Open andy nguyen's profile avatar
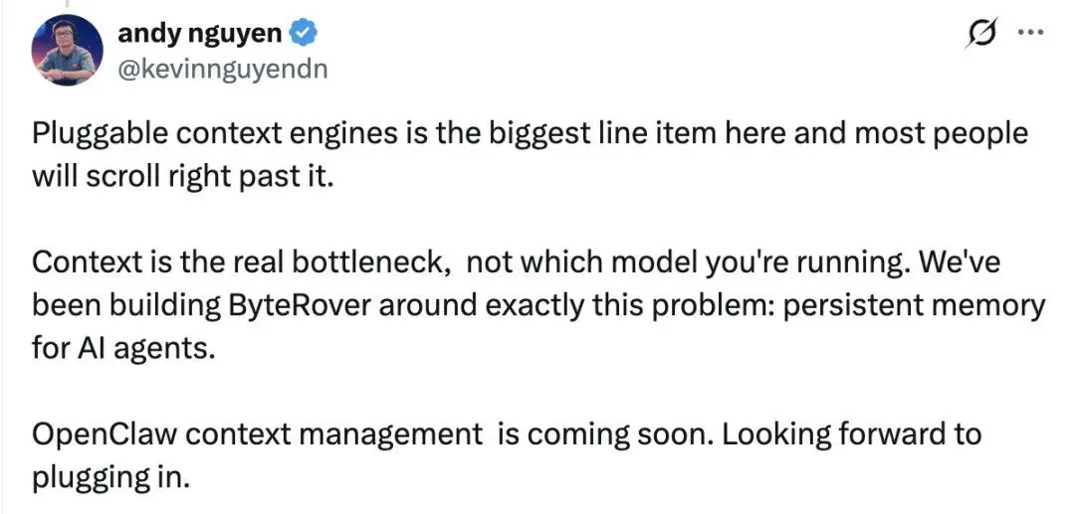Screen dimensions: 1075x514 [68, 50]
